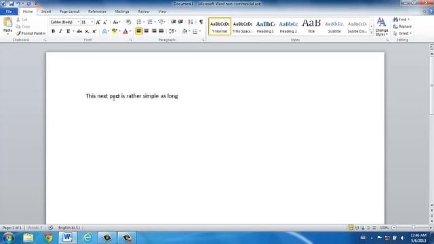Click the Increase Indent icon
434x244 pixels.
[x=181, y=22]
